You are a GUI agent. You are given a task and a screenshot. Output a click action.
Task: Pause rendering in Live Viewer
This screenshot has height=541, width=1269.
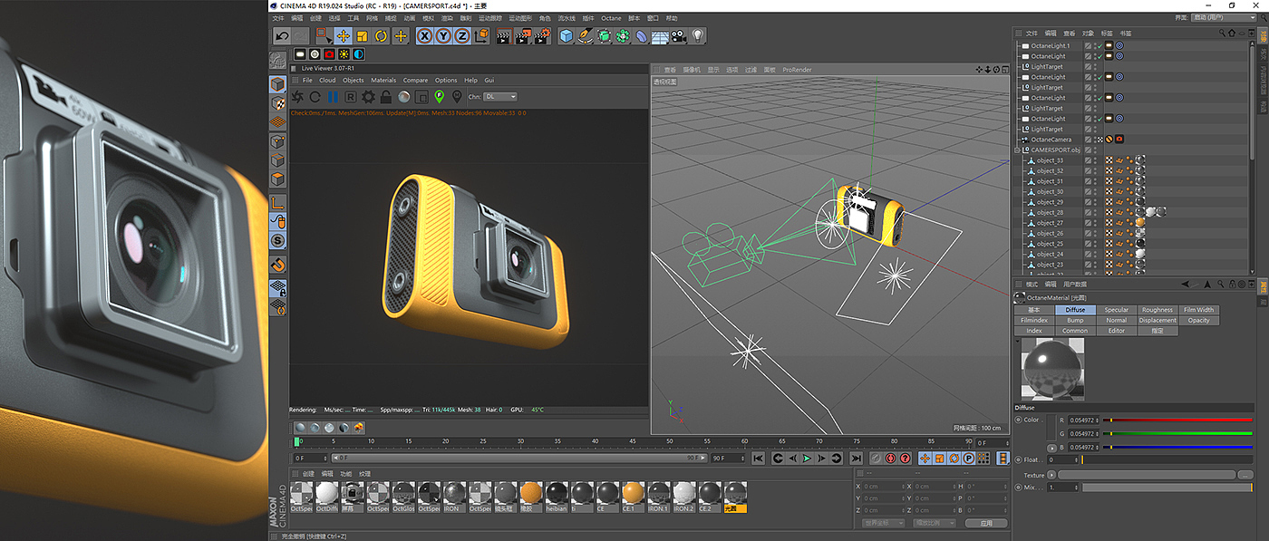coord(333,97)
